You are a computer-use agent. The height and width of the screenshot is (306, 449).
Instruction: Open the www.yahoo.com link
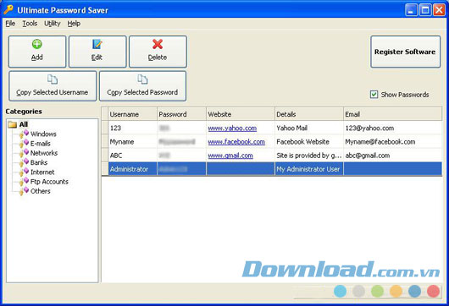pyautogui.click(x=232, y=128)
